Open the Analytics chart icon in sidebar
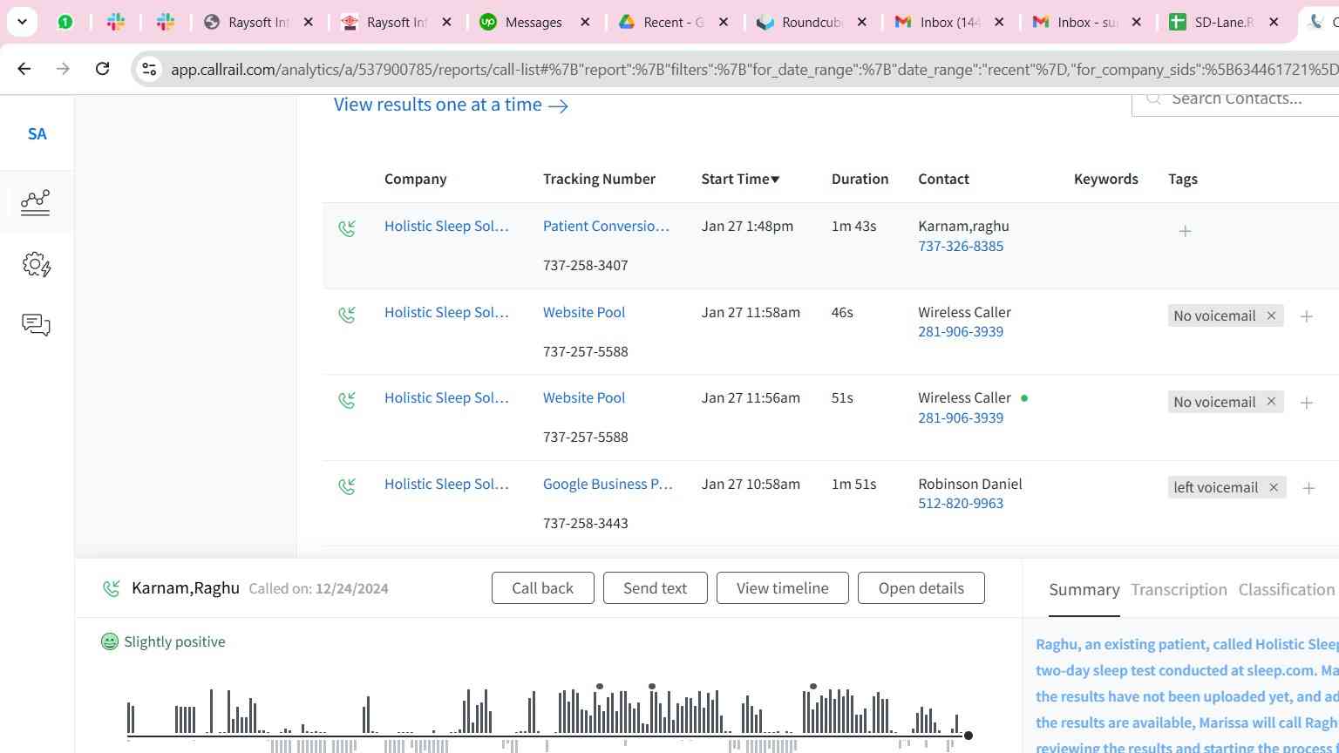This screenshot has width=1339, height=753. coord(36,202)
